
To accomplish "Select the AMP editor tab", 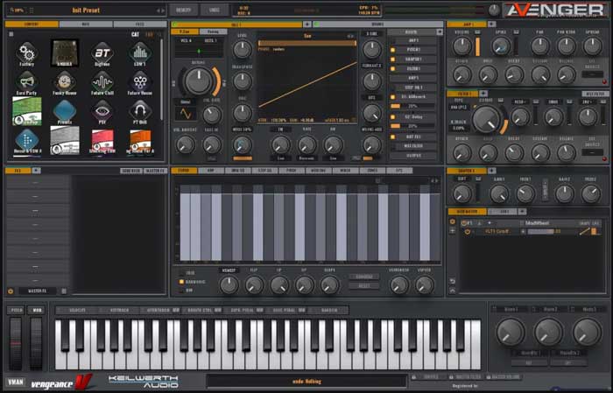I will [211, 171].
